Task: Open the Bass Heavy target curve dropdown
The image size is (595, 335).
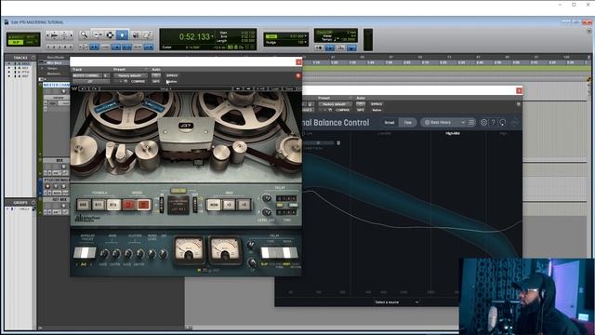Action: [x=443, y=122]
